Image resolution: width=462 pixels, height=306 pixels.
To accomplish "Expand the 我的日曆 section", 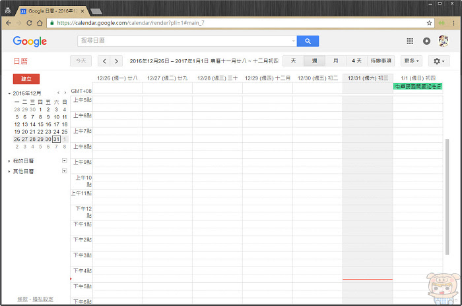I will (x=9, y=161).
